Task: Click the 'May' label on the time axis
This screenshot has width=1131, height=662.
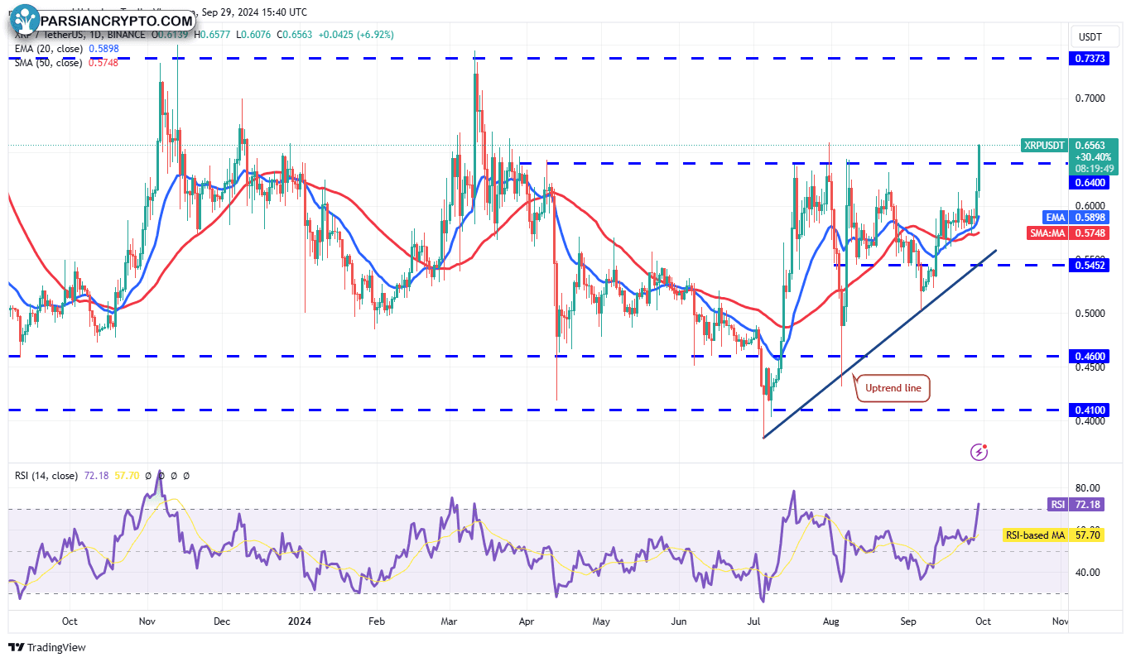Action: pyautogui.click(x=602, y=620)
